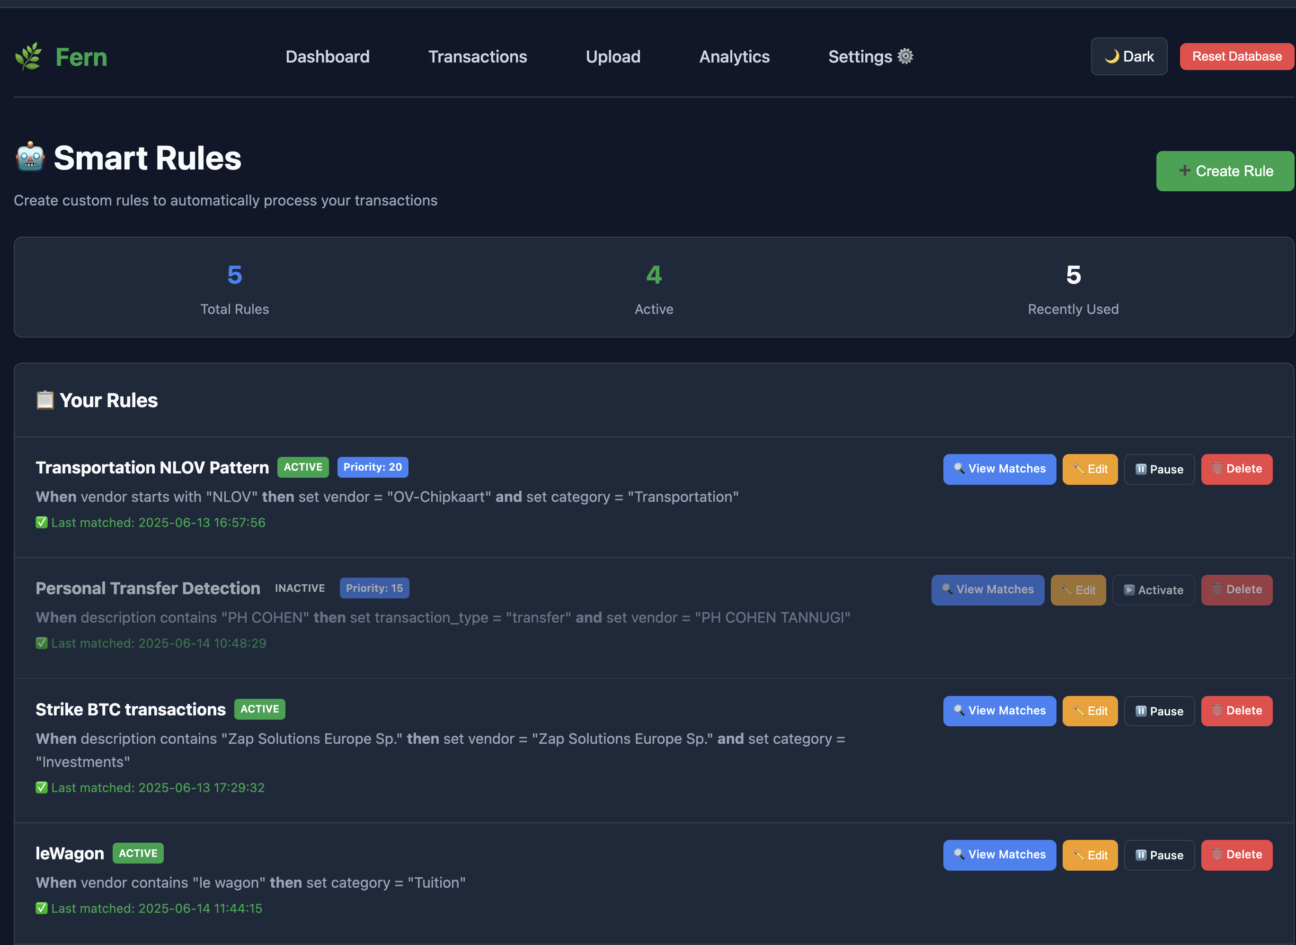View Matches for Personal Transfer Detection
This screenshot has width=1296, height=945.
pos(988,590)
